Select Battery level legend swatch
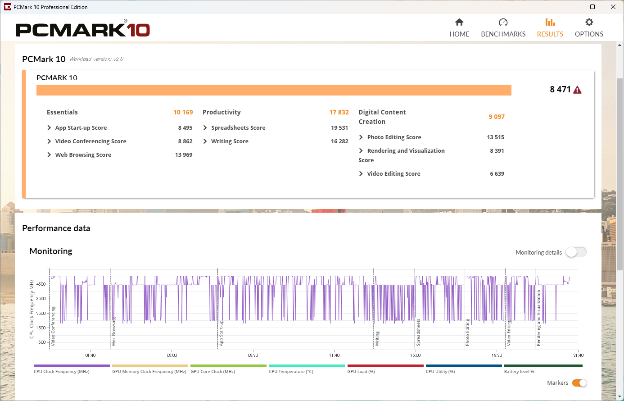Image resolution: width=624 pixels, height=401 pixels. (x=543, y=366)
